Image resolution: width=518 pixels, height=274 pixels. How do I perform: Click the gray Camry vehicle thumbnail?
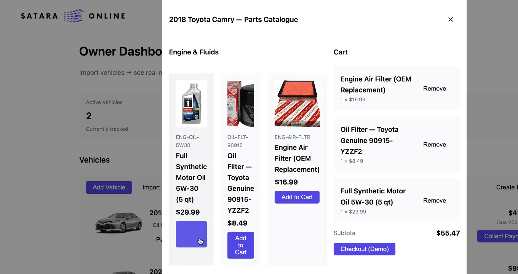(x=119, y=222)
